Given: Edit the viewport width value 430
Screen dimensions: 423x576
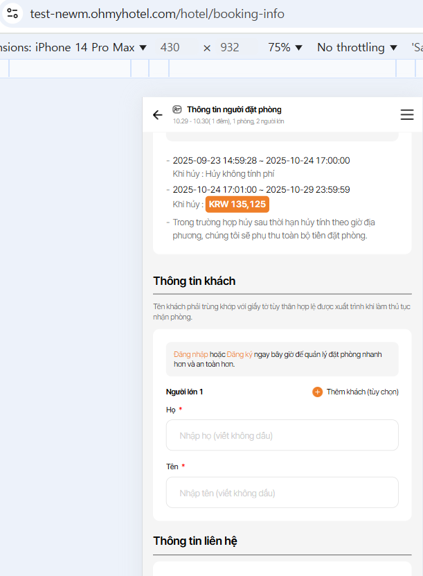Looking at the screenshot, I should [x=170, y=47].
